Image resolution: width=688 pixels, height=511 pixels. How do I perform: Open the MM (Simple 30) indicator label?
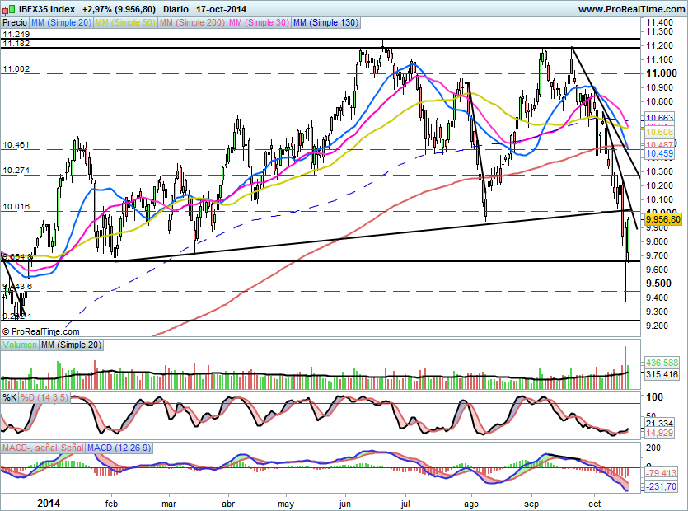point(259,22)
